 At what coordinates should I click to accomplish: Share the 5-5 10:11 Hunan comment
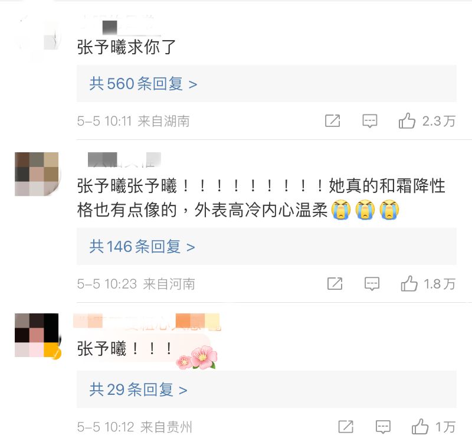coord(333,121)
